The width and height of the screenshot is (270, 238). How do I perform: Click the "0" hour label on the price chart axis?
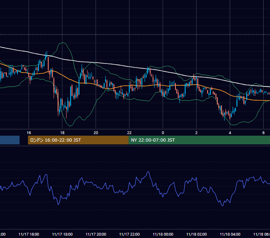click(x=163, y=132)
